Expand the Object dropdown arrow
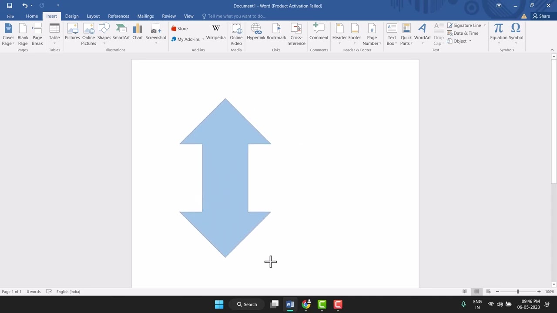Image resolution: width=557 pixels, height=313 pixels. (x=470, y=41)
